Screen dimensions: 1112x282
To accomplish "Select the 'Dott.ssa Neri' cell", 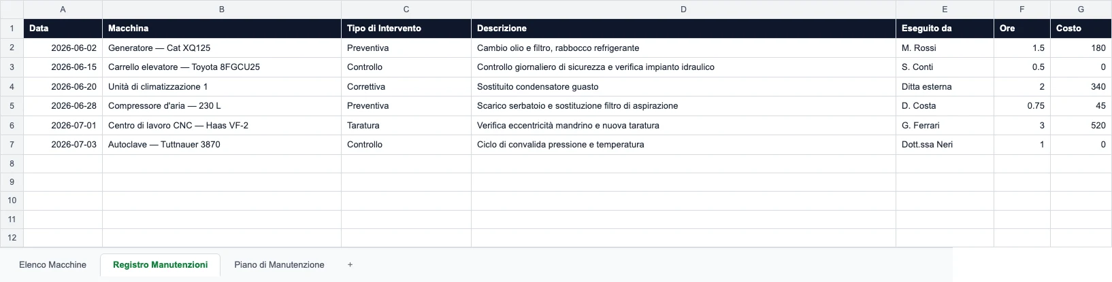I will [945, 145].
